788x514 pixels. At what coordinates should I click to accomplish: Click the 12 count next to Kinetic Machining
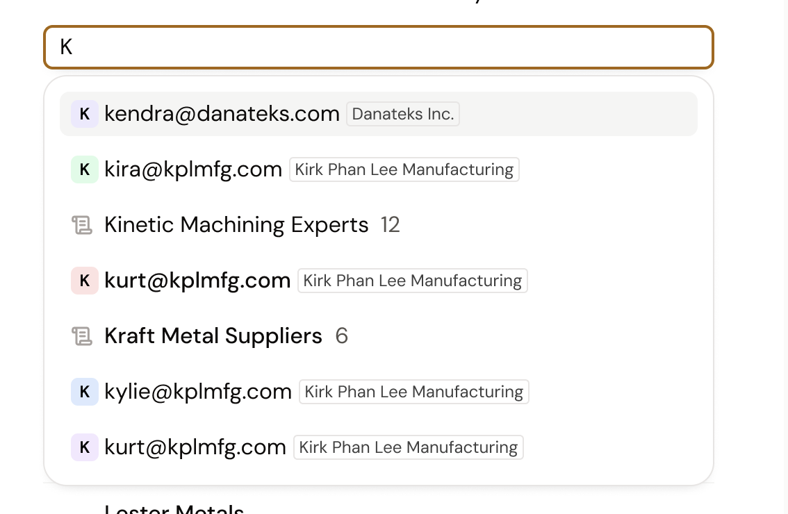click(x=391, y=225)
